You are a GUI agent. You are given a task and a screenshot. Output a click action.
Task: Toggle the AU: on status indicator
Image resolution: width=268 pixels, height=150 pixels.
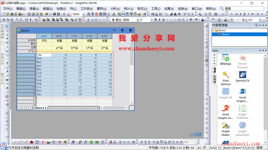pyautogui.click(x=202, y=148)
